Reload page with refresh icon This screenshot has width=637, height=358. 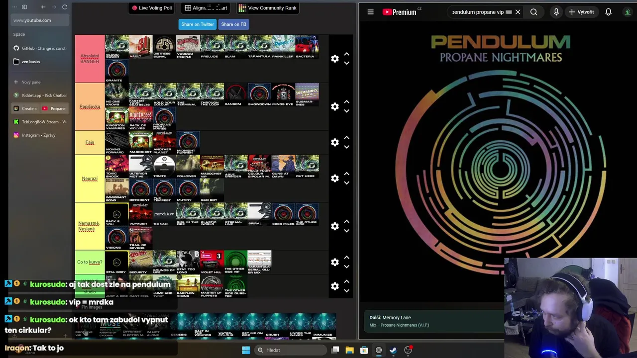coord(65,7)
